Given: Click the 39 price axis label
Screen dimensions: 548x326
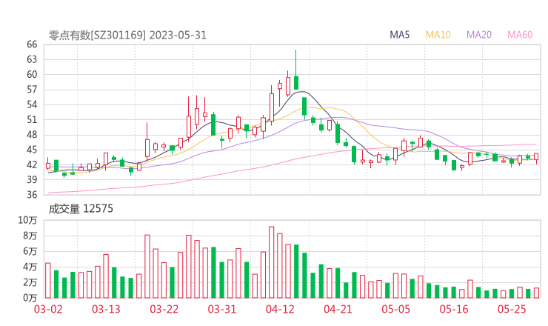Looking at the screenshot, I should pos(32,180).
